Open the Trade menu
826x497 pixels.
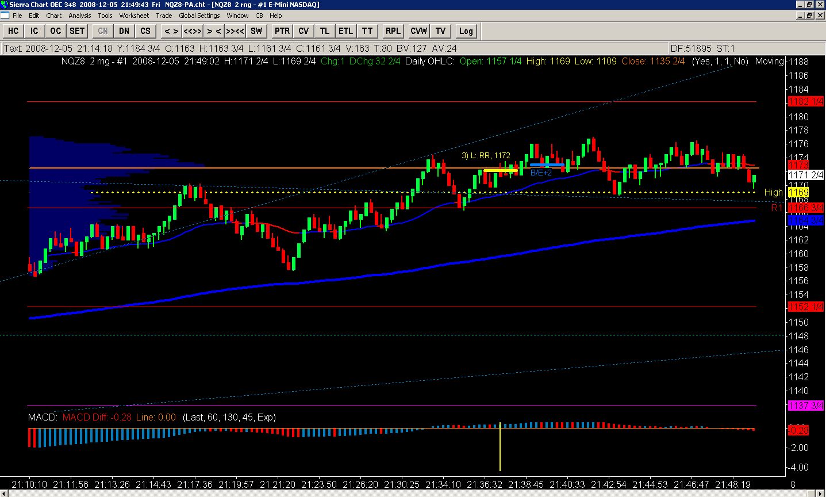pos(164,16)
